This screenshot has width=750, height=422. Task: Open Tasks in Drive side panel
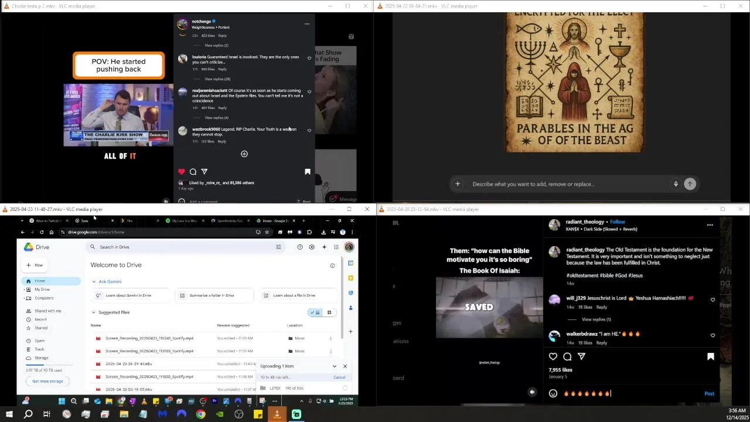click(x=350, y=292)
